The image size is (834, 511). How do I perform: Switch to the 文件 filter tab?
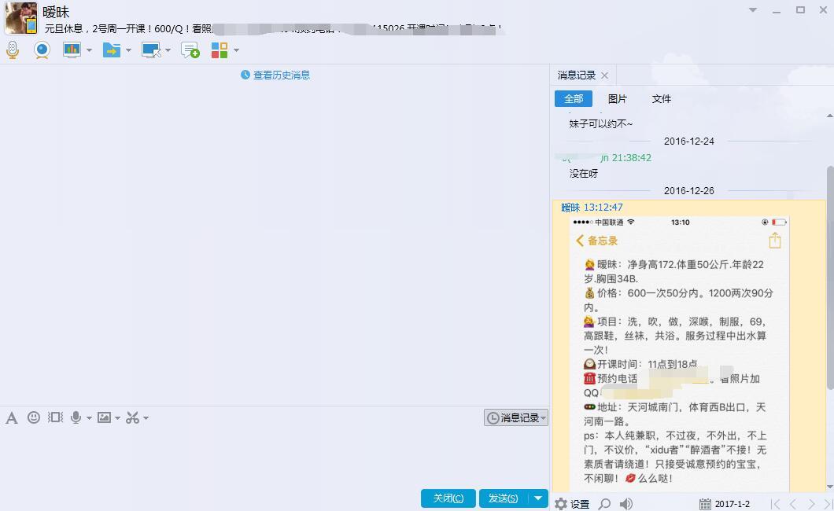(661, 99)
